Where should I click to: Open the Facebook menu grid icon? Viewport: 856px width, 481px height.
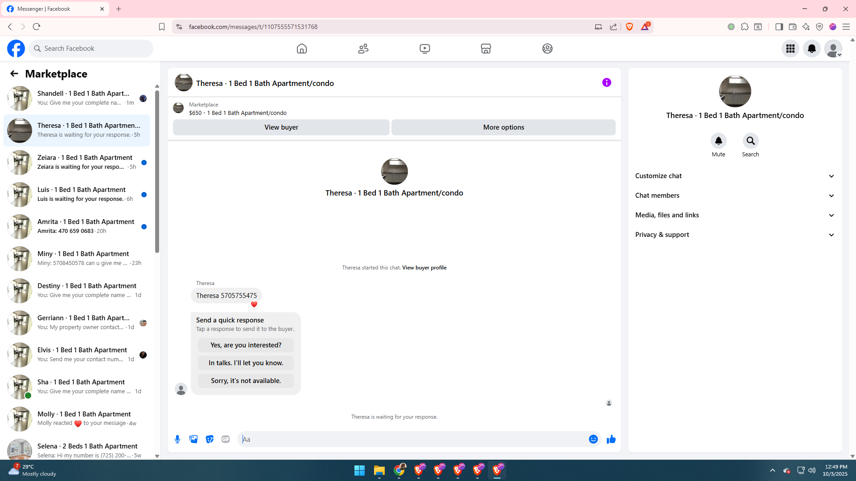click(790, 49)
